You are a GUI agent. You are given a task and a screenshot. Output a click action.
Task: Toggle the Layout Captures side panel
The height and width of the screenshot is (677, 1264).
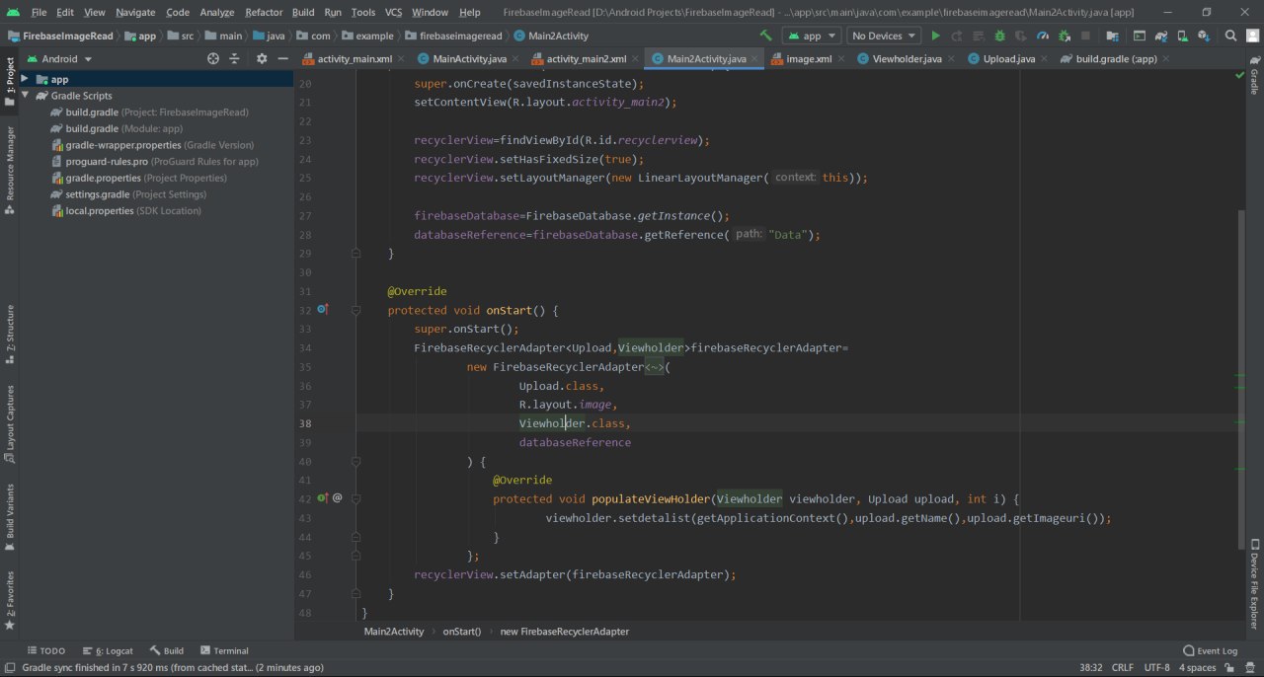pyautogui.click(x=9, y=424)
